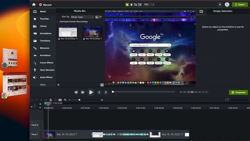Jump to previous clip with left chevron

click(x=99, y=92)
